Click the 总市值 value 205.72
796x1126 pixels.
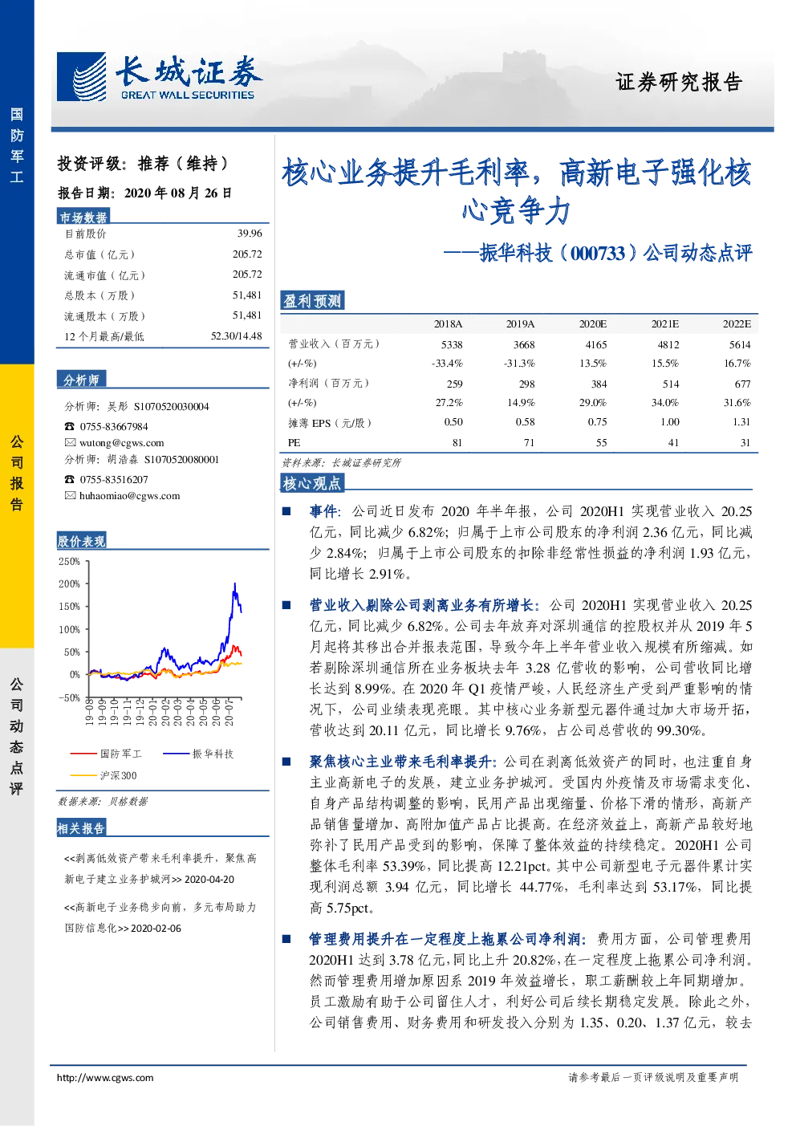tap(247, 254)
